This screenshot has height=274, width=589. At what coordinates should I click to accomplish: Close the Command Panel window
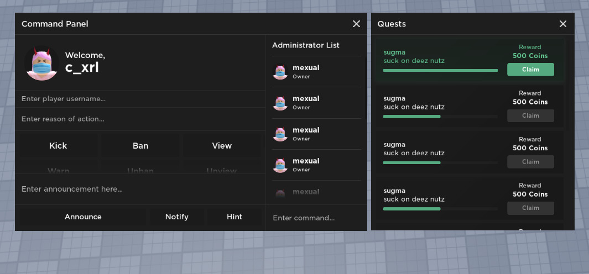(356, 24)
